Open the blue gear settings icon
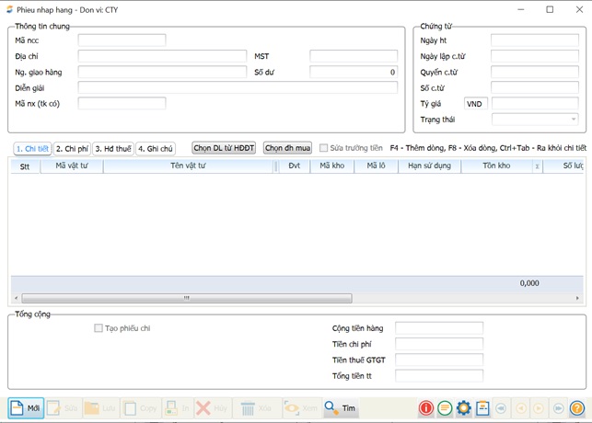Viewport: 592px width, 423px height. [x=463, y=408]
